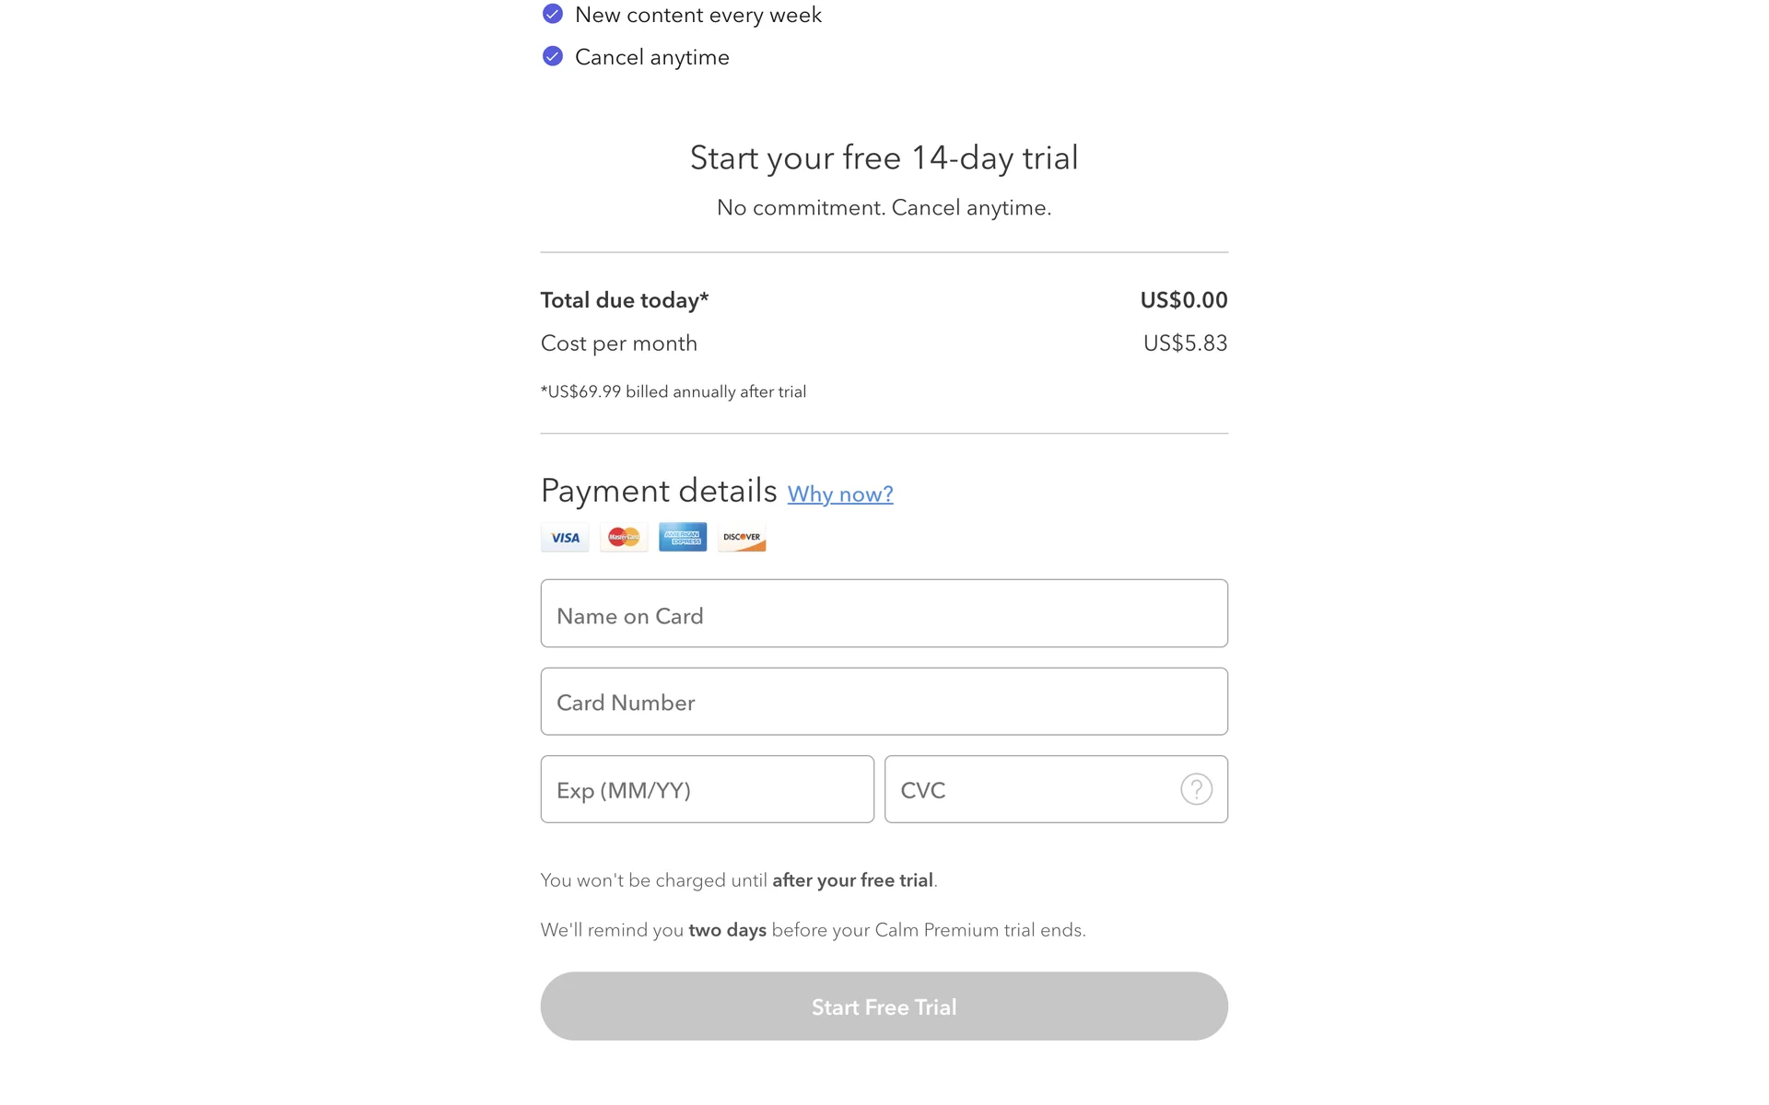Click the US$0.00 total due amount

pyautogui.click(x=1183, y=300)
